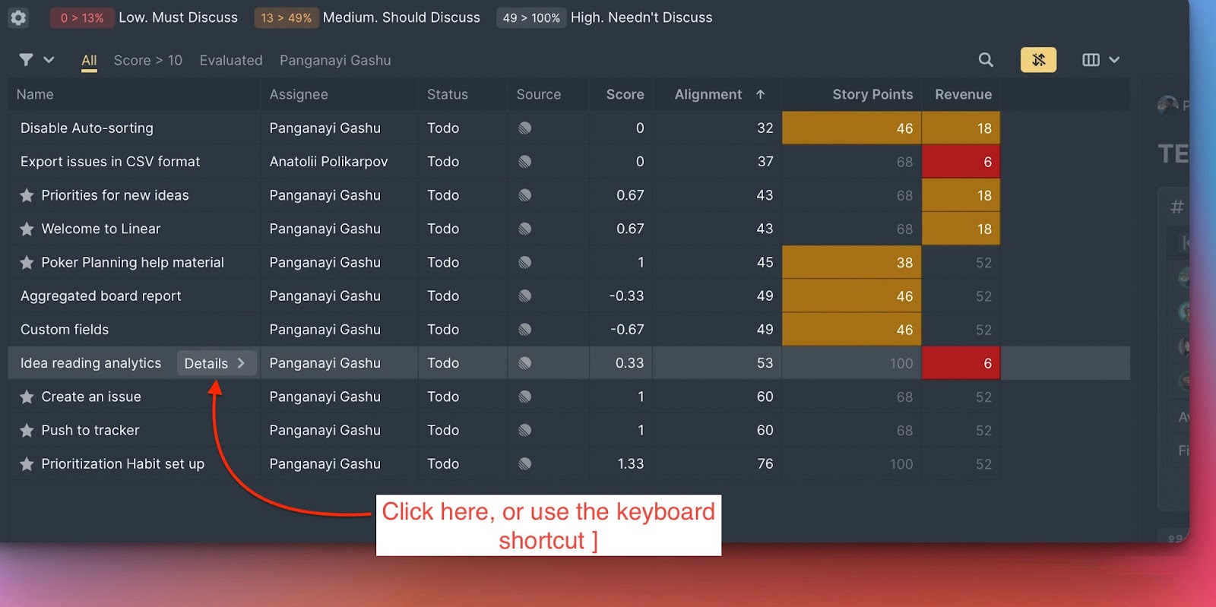Switch to the Evaluated tab
The width and height of the screenshot is (1216, 607).
pyautogui.click(x=231, y=60)
